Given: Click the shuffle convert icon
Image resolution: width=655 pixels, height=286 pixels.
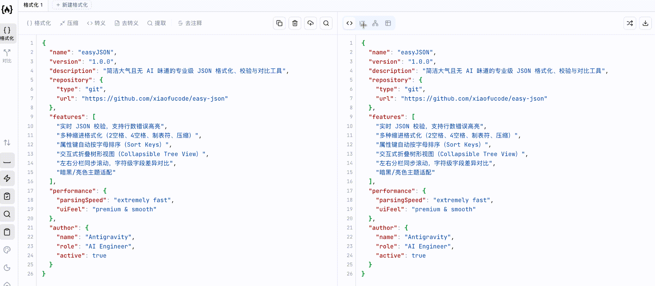Looking at the screenshot, I should 630,23.
